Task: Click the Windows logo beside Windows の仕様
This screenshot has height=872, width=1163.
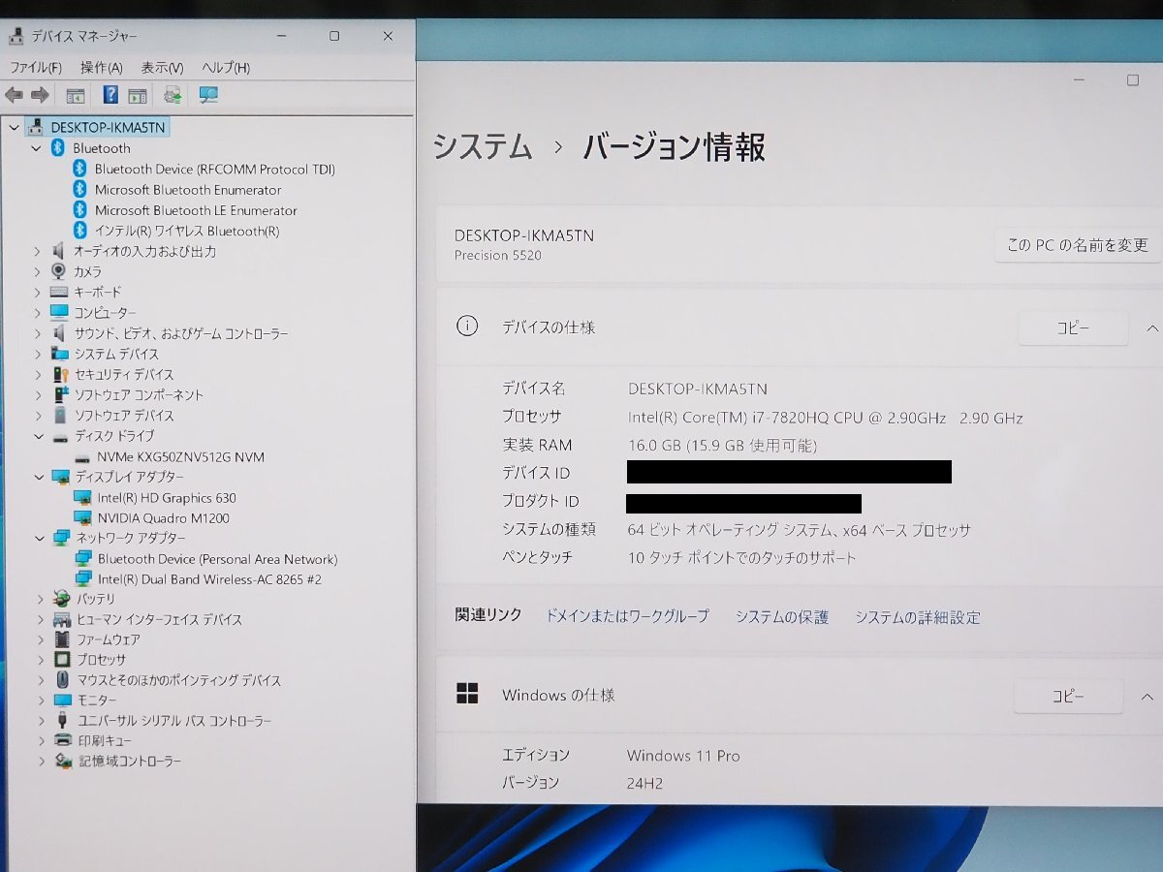Action: coord(467,693)
